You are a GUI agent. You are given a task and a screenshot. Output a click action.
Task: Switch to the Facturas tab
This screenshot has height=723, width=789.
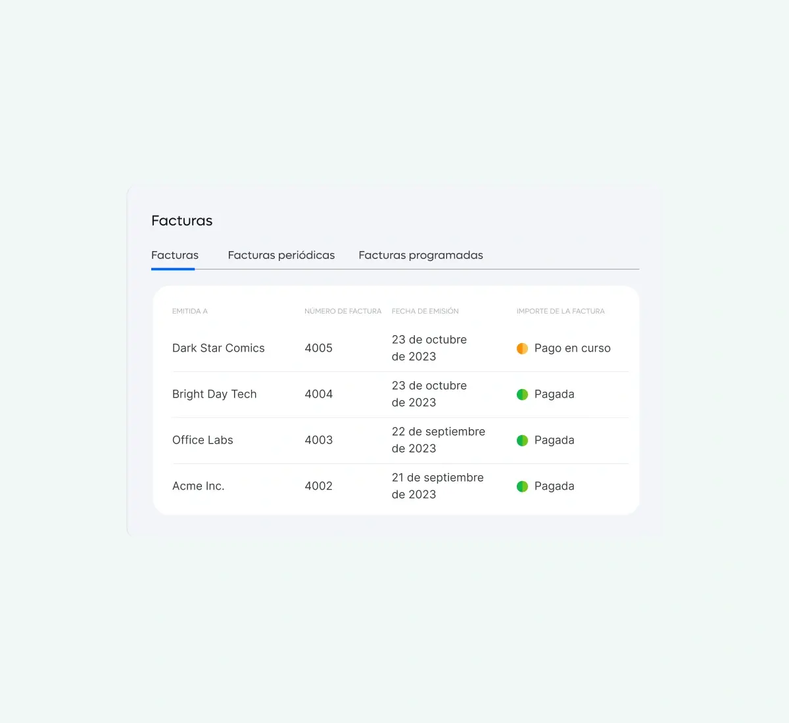[175, 255]
